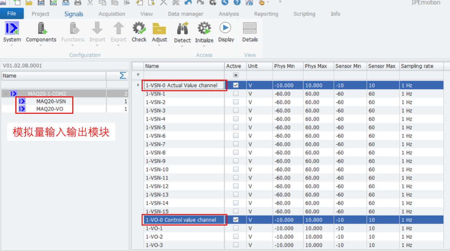The width and height of the screenshot is (450, 251).
Task: Click the undo arrow icon
Action: pyautogui.click(x=188, y=2)
